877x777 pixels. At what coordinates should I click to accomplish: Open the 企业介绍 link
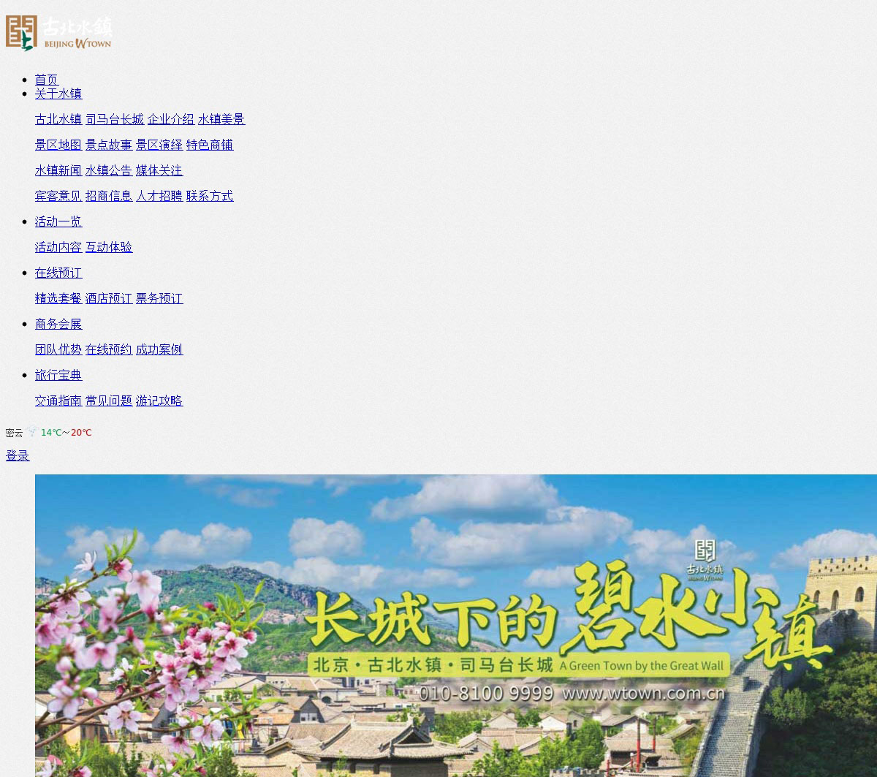pos(171,119)
